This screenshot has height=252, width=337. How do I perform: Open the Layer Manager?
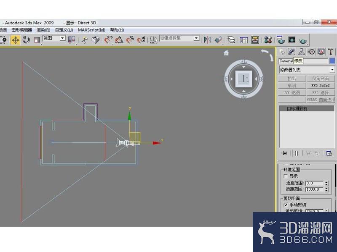pyautogui.click(x=231, y=40)
